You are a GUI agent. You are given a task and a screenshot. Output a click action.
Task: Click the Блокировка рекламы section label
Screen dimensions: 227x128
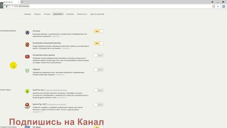(8, 31)
